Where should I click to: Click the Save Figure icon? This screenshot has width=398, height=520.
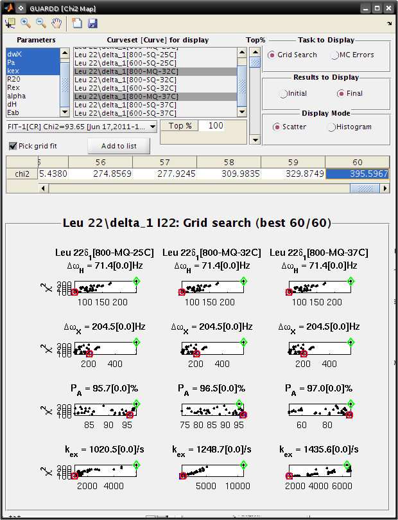[92, 23]
